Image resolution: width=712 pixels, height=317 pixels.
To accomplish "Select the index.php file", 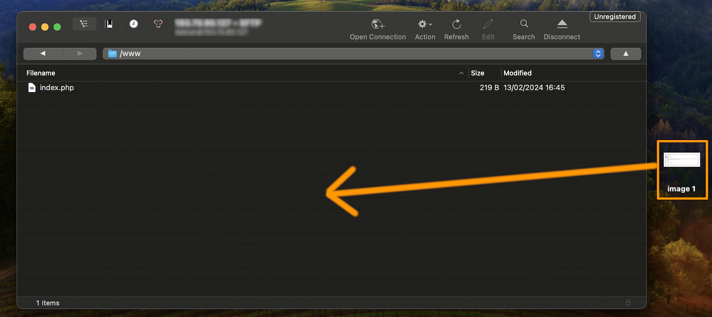I will (x=56, y=88).
